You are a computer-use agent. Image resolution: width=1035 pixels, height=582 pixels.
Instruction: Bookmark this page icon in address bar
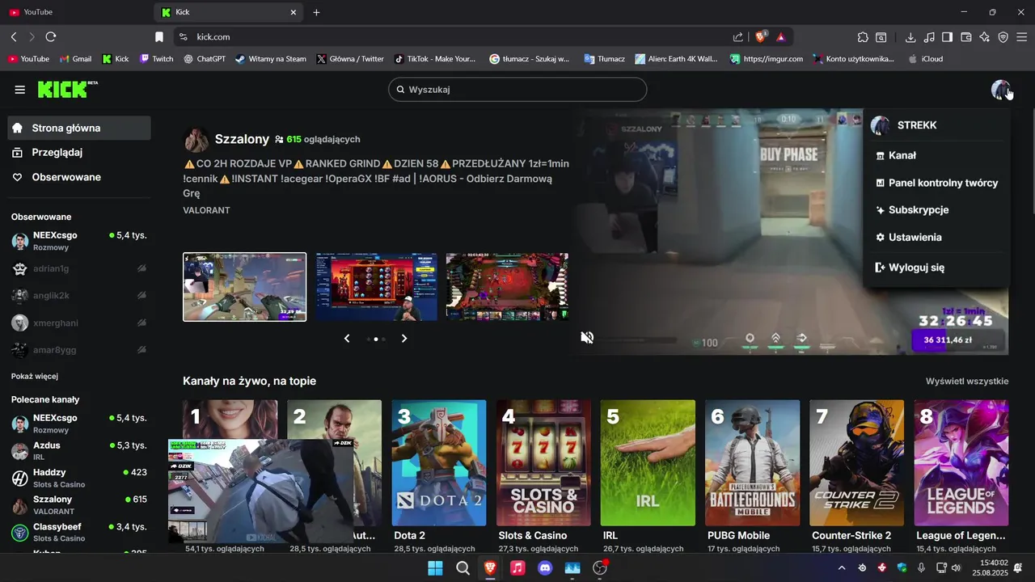click(159, 37)
